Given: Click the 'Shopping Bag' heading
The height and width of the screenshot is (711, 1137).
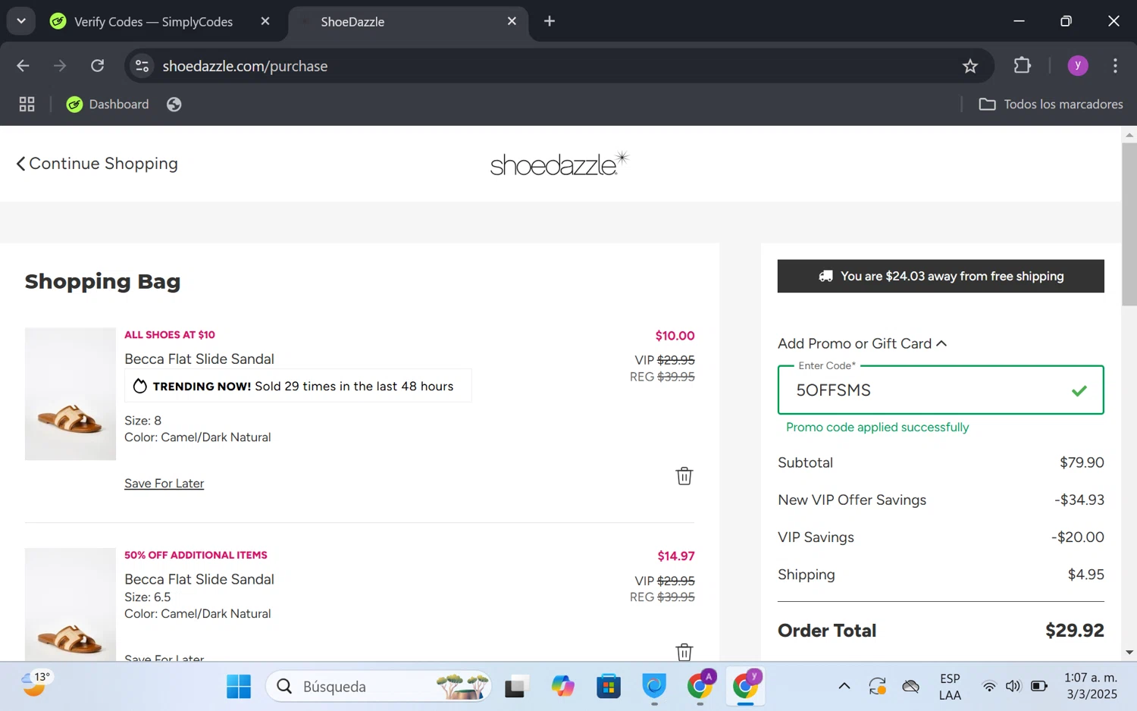Looking at the screenshot, I should pyautogui.click(x=102, y=281).
